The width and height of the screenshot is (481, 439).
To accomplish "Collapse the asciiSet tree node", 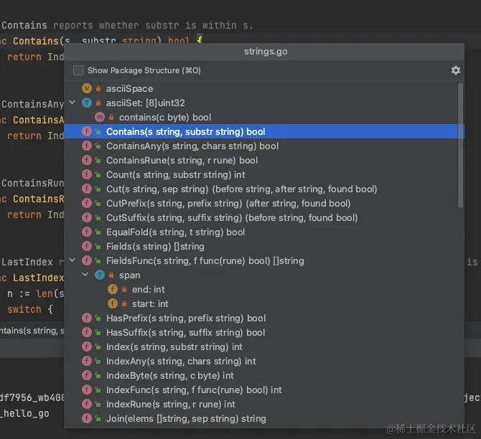I will 72,103.
